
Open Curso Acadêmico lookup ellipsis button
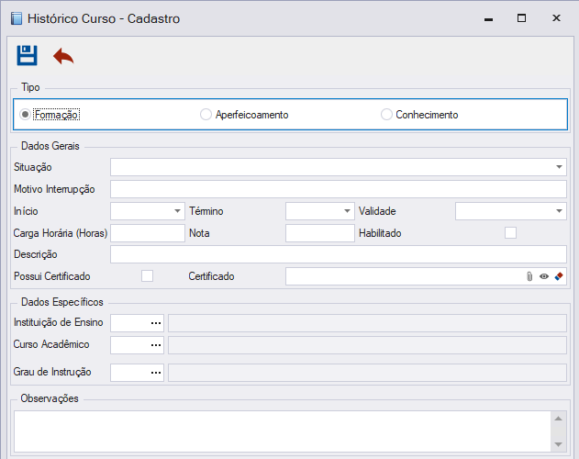coord(156,345)
